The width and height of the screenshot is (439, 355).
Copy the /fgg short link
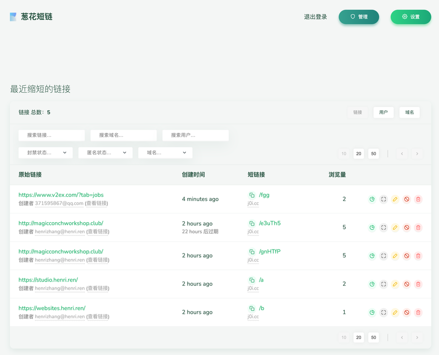coord(252,195)
